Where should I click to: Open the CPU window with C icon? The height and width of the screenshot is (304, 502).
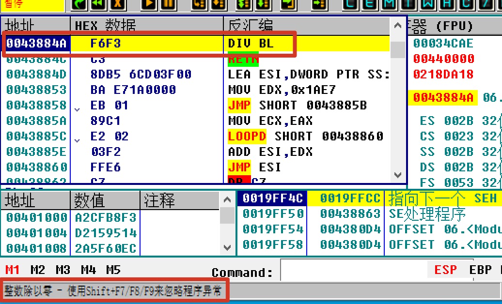468,4
